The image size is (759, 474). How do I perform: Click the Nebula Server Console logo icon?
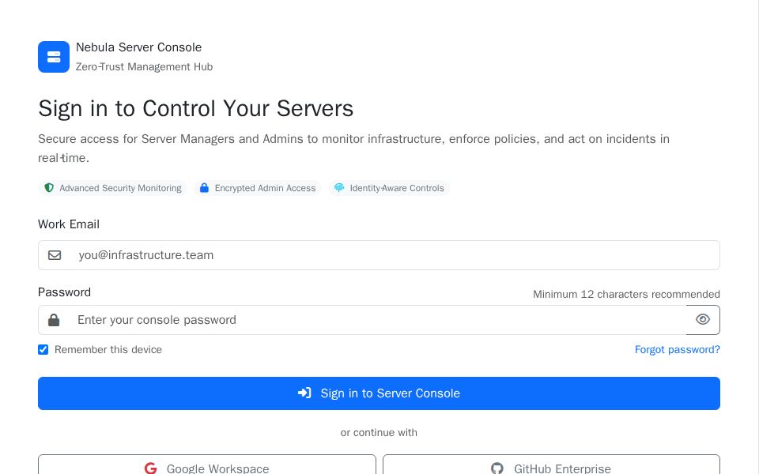(54, 57)
